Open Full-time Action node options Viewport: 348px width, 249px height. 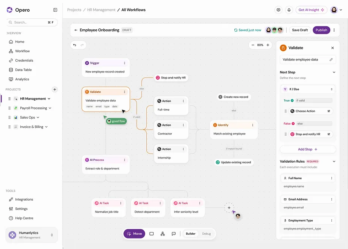click(183, 101)
